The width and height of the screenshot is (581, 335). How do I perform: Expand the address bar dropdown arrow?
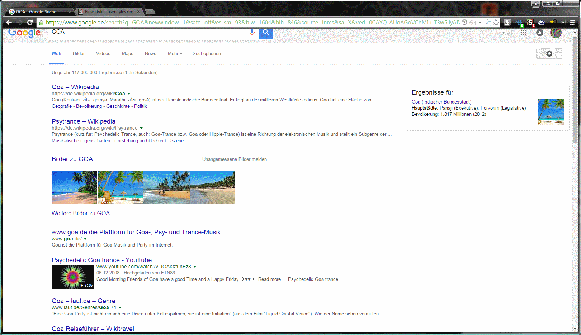[480, 23]
